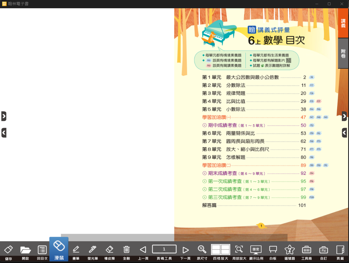
Task: Click the 全刪 trash icon
Action: (127, 250)
